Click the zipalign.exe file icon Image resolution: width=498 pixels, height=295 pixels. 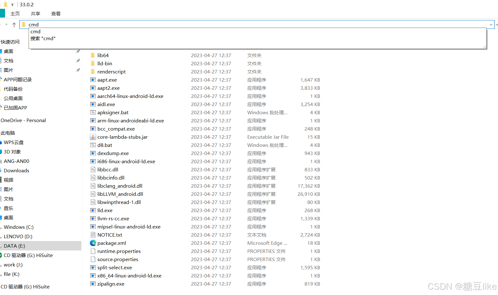(x=93, y=284)
